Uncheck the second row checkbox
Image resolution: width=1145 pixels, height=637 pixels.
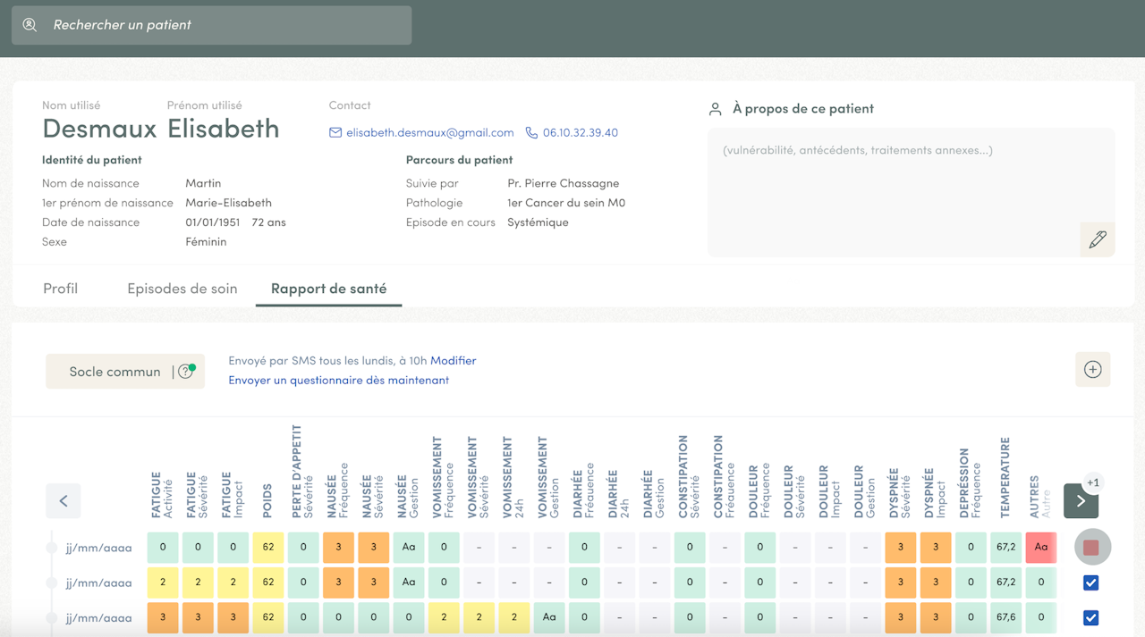click(1090, 583)
